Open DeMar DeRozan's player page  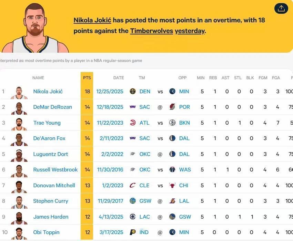coord(52,107)
